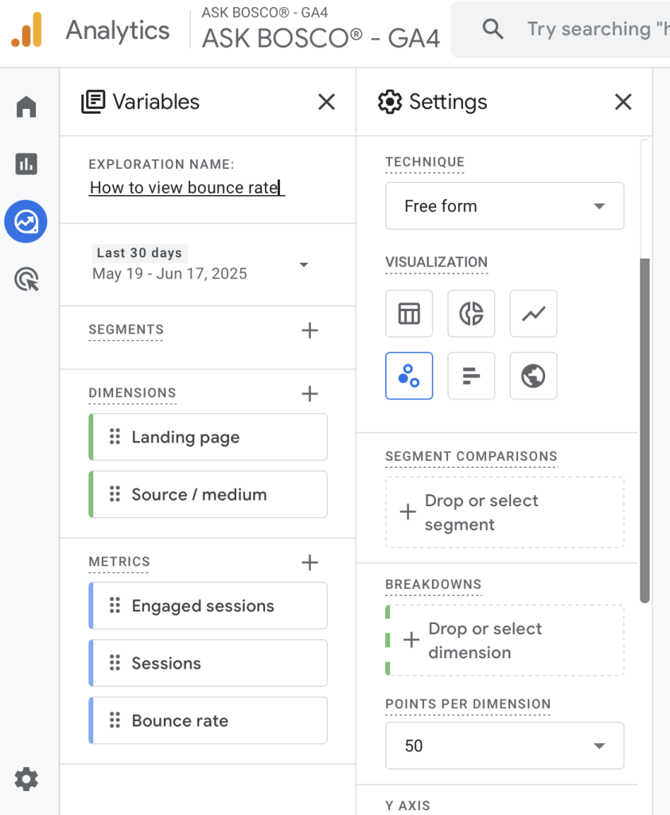Select the Donut chart visualization icon
The image size is (670, 815).
coord(471,314)
